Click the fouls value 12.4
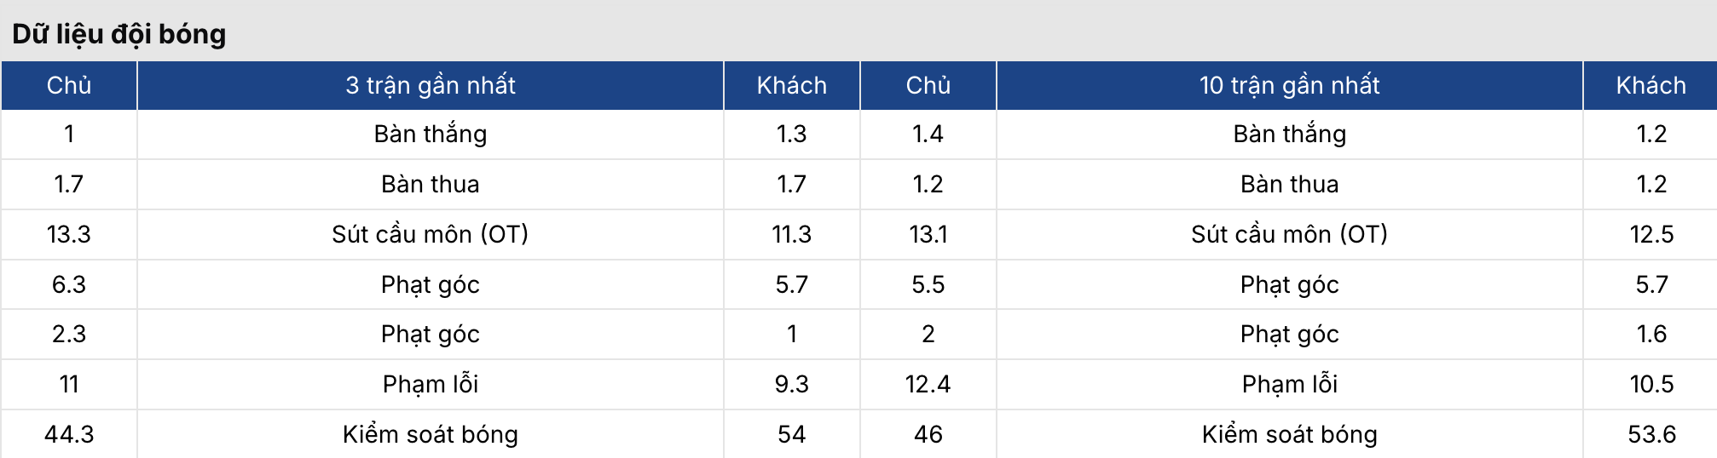 pos(928,384)
